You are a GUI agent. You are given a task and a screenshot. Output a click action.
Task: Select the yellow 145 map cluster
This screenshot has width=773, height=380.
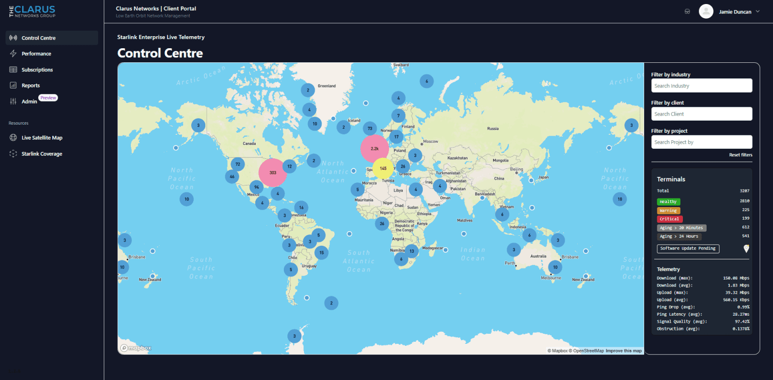[x=383, y=168]
